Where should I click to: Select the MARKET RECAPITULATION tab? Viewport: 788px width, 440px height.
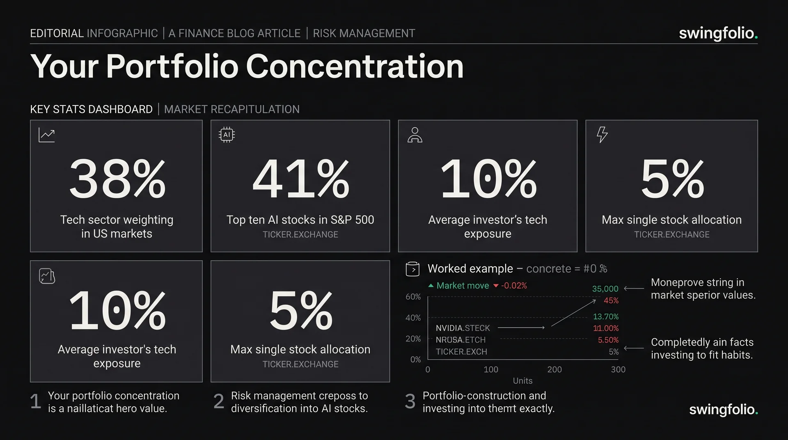coord(232,109)
